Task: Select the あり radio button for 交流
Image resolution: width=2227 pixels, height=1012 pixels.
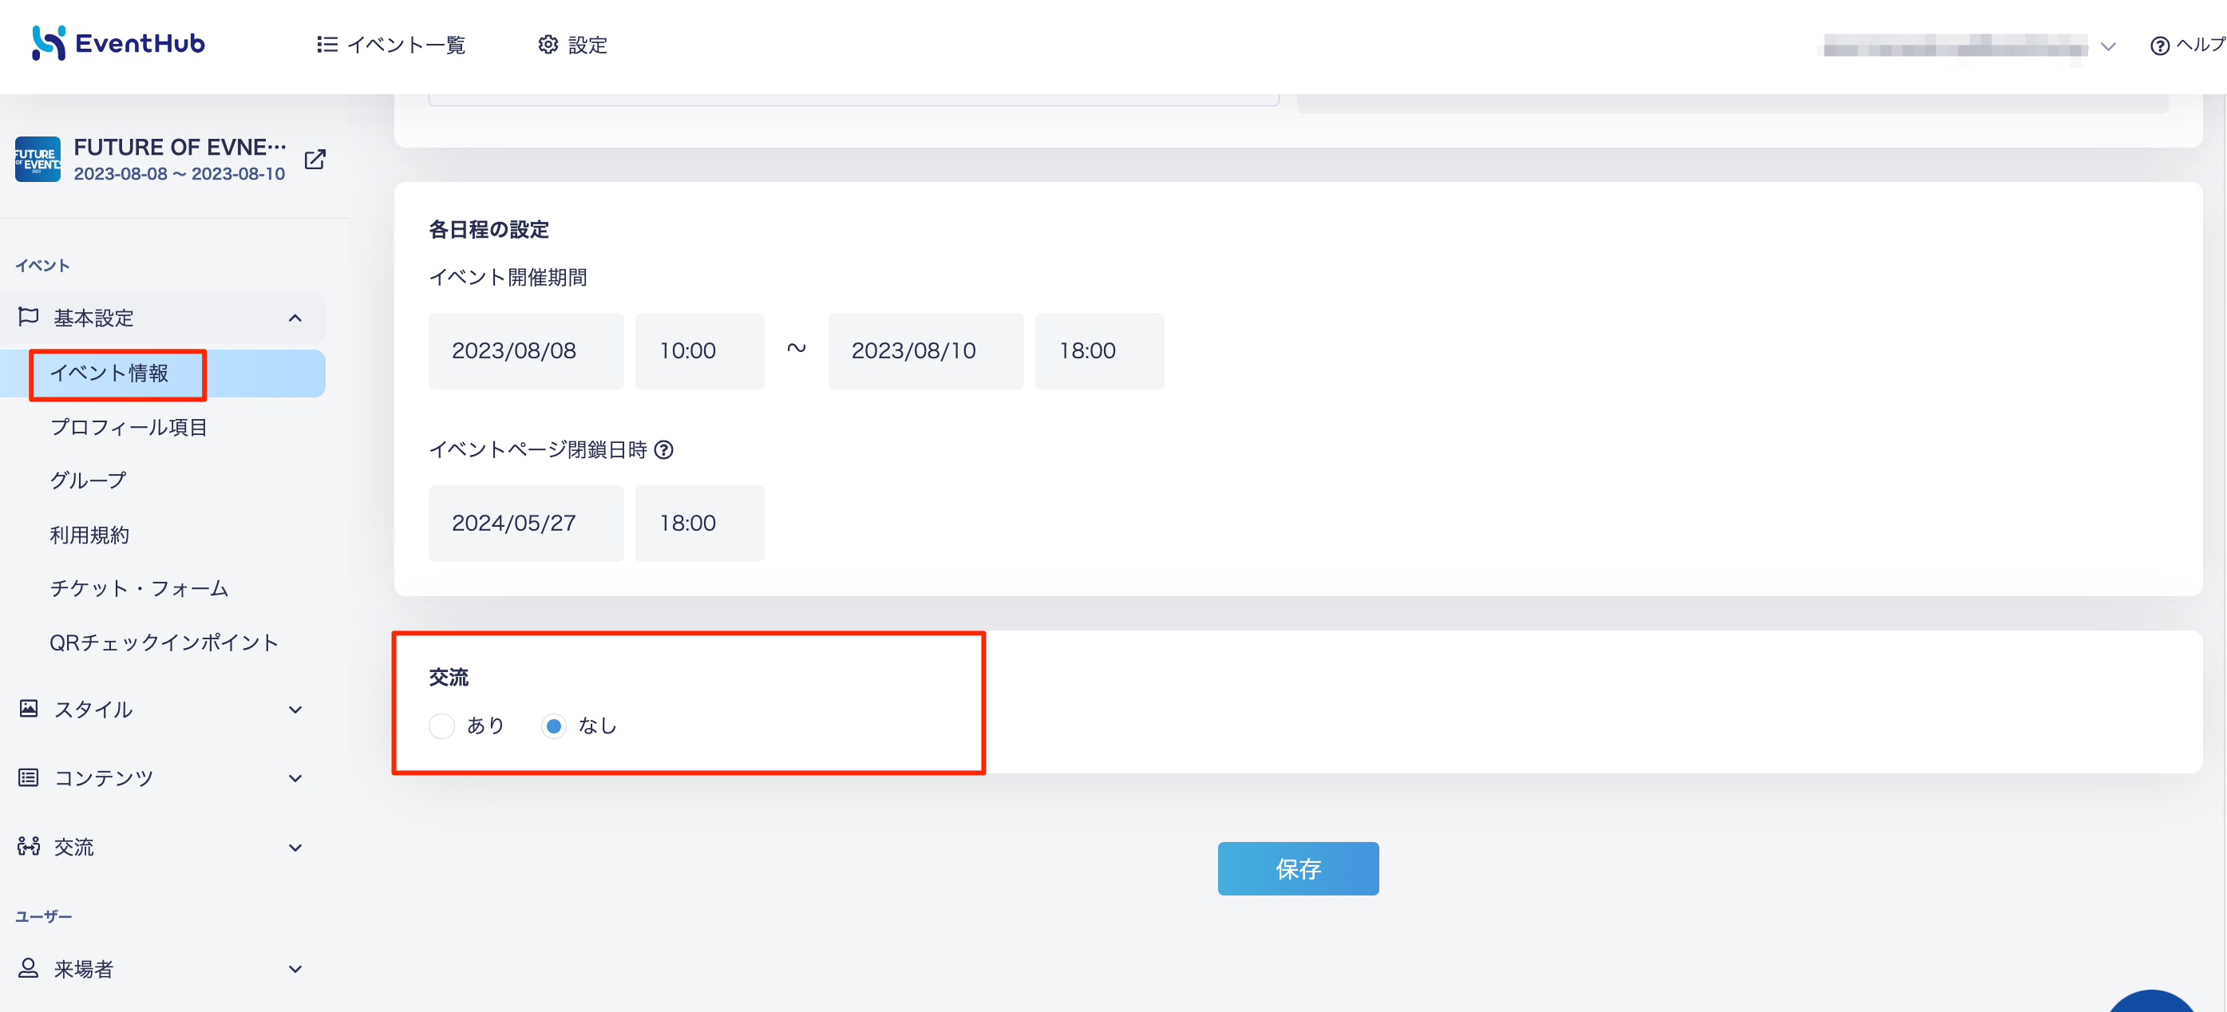Action: [x=441, y=726]
